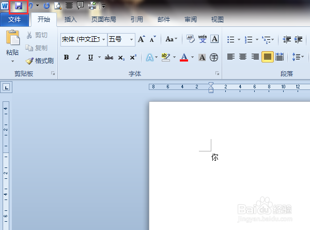Toggle Superscript formatting
The image size is (310, 230).
pos(133,57)
